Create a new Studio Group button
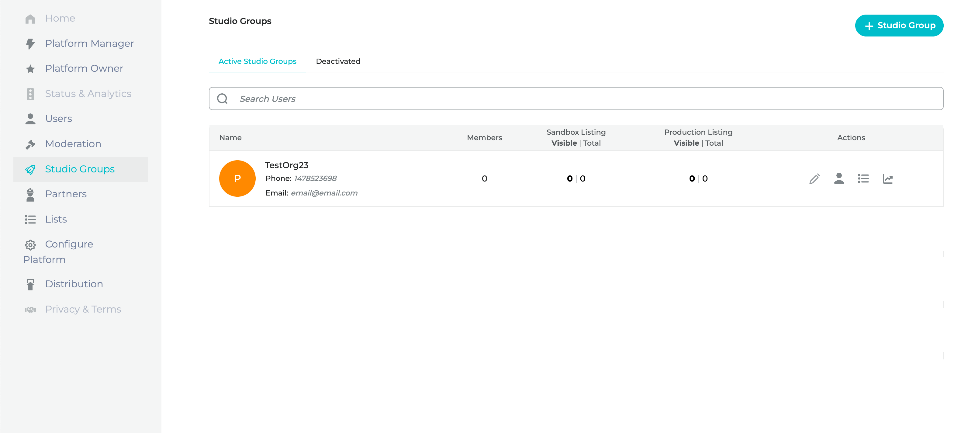Image resolution: width=968 pixels, height=433 pixels. point(899,26)
